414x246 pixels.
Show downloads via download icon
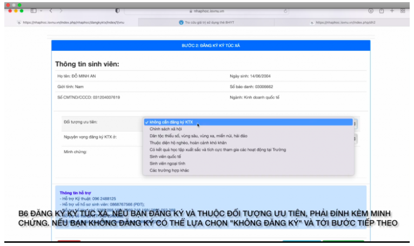[x=371, y=11]
